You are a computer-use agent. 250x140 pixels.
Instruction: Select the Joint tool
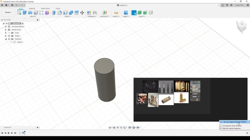tap(95, 13)
